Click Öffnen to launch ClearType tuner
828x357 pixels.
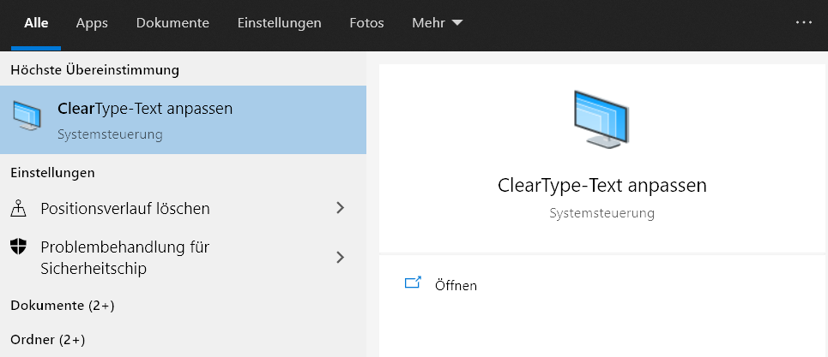pyautogui.click(x=456, y=285)
